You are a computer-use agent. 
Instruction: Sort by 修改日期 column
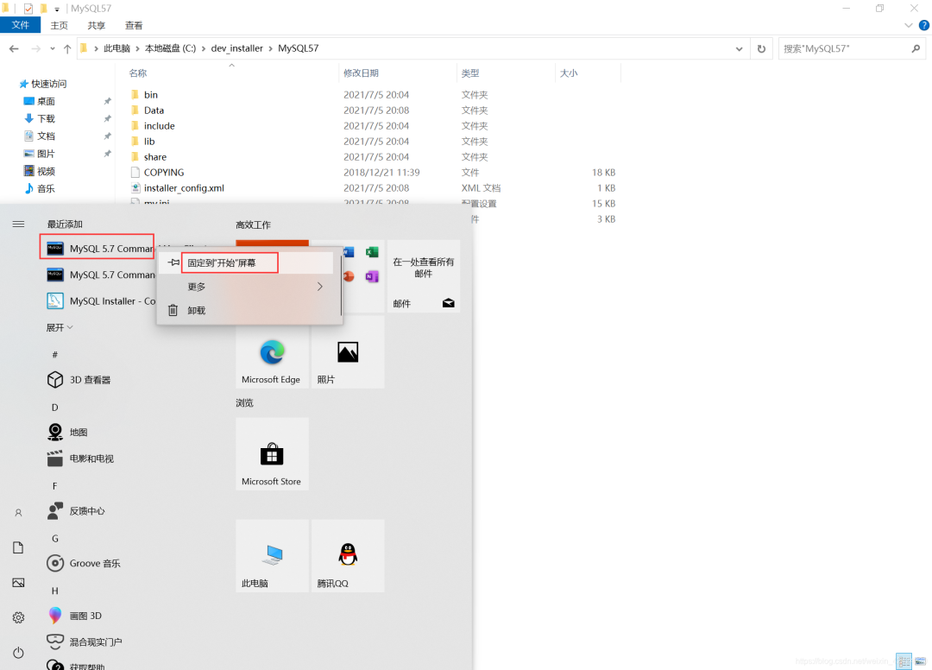point(361,73)
